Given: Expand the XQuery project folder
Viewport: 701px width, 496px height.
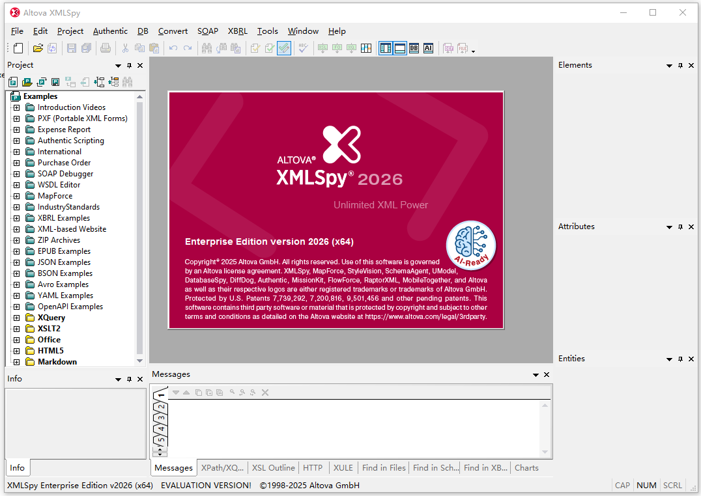Looking at the screenshot, I should [17, 318].
